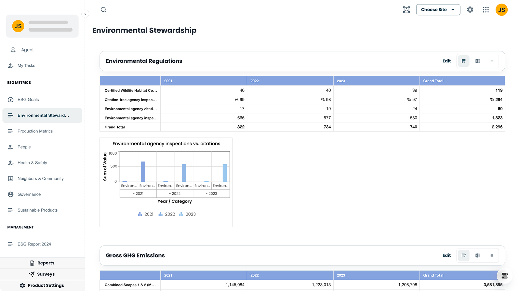Click the ESG Goals target icon

(x=11, y=100)
